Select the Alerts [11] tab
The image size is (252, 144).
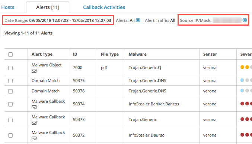point(48,7)
